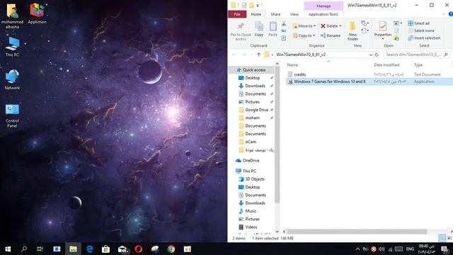Click the Manage contextual tab header

click(x=323, y=6)
